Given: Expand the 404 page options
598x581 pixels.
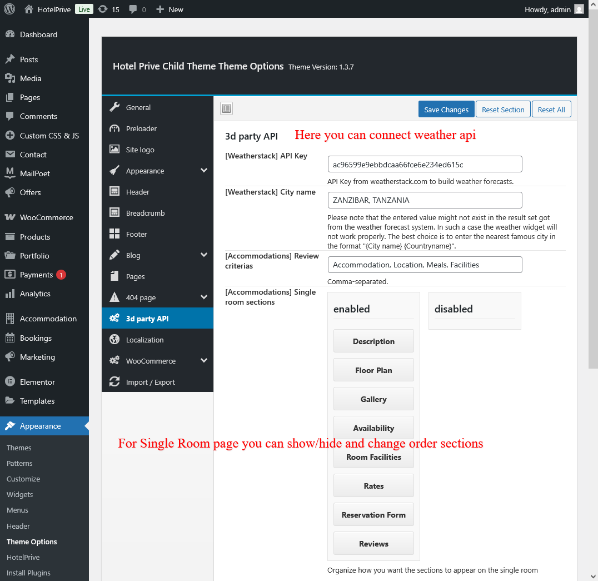Looking at the screenshot, I should pyautogui.click(x=203, y=297).
